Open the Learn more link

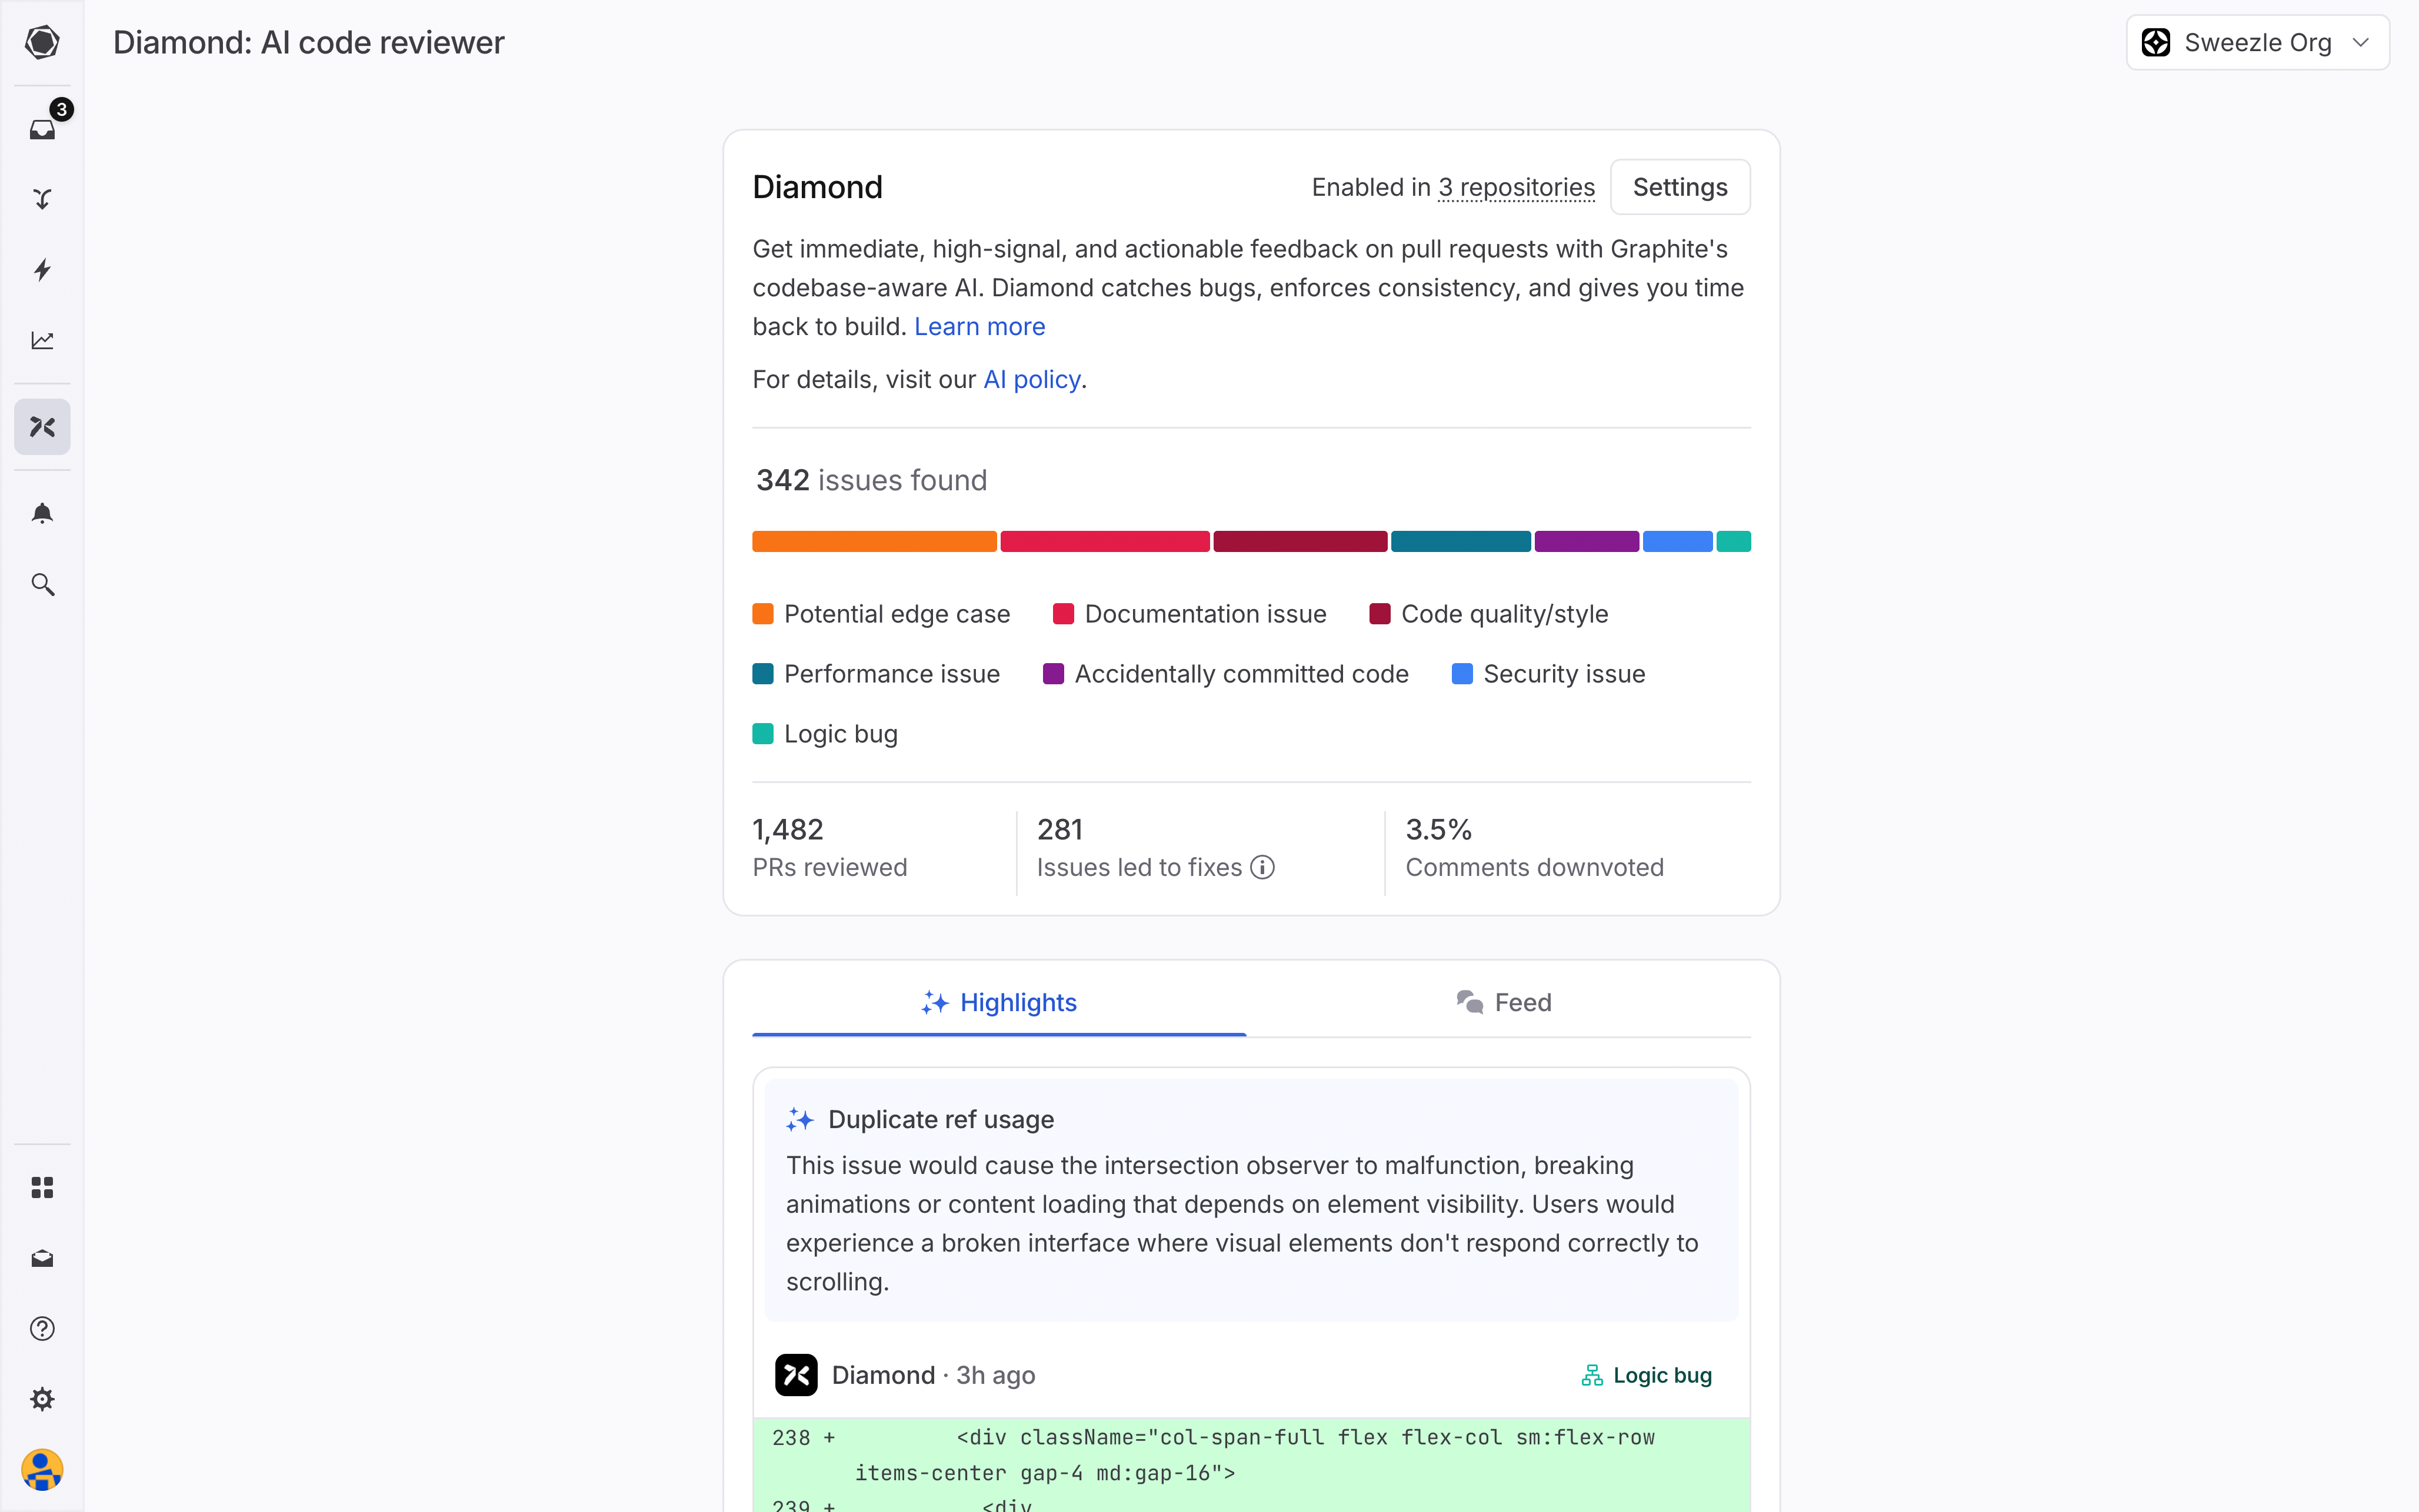pos(979,326)
